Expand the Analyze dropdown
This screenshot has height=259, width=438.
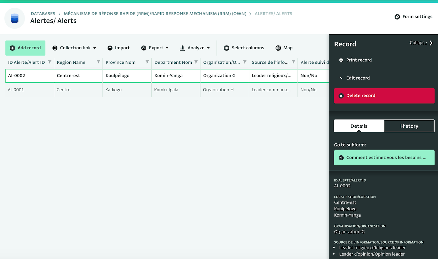(x=195, y=48)
